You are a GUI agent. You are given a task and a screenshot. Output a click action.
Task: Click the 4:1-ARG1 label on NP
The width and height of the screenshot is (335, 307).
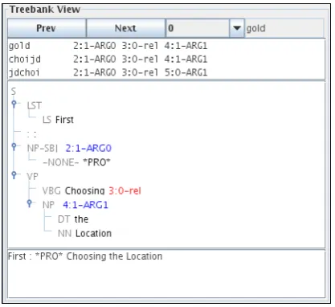85,205
